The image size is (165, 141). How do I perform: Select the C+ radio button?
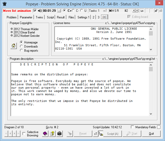65,10
